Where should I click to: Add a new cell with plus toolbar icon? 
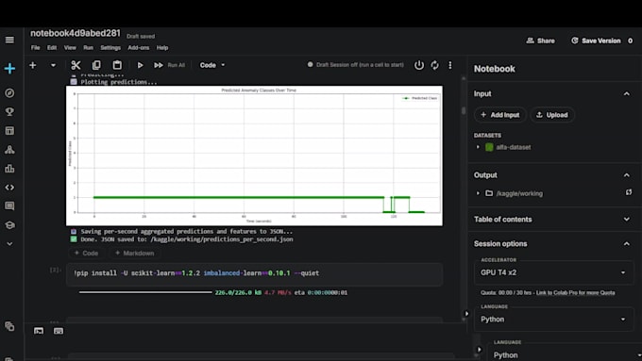click(33, 65)
